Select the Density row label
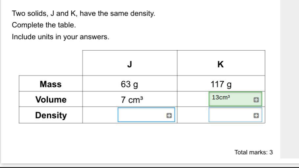Image resolution: width=299 pixels, height=168 pixels. [51, 115]
